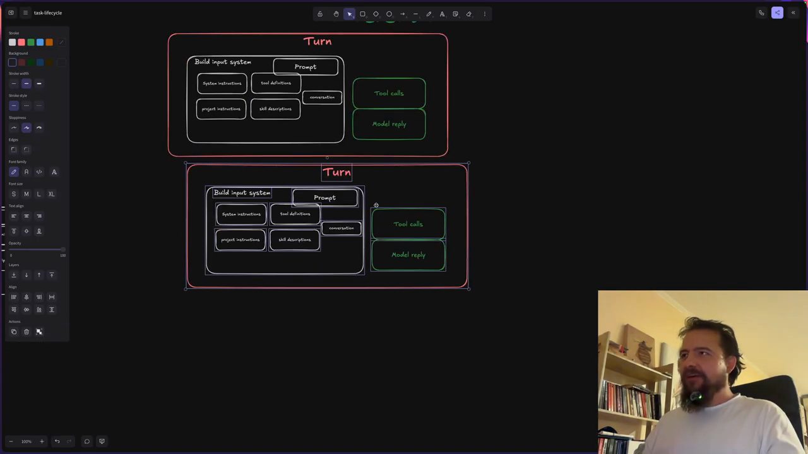Select the eraser tool
Viewport: 808px width, 454px height.
pyautogui.click(x=468, y=14)
